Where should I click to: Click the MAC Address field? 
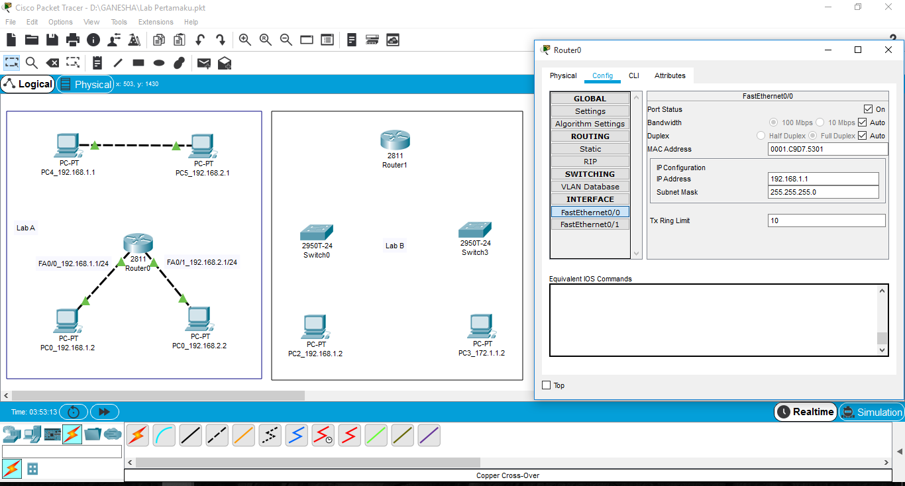[828, 149]
